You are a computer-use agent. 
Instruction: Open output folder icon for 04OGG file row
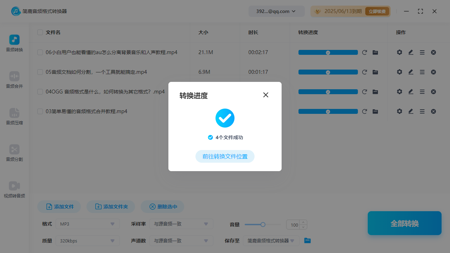375,91
